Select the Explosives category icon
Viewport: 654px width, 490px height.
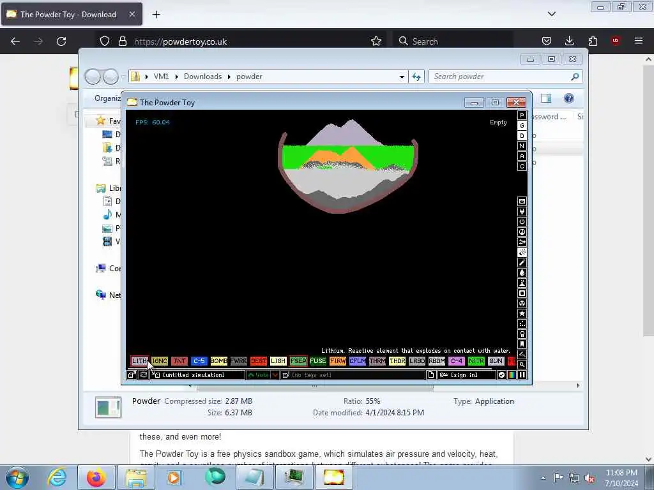coord(522,253)
